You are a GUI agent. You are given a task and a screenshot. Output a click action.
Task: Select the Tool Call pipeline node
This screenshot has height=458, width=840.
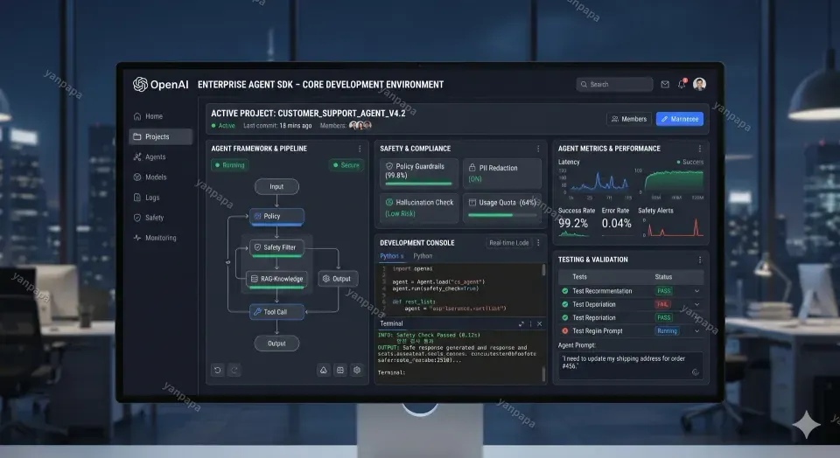(276, 312)
